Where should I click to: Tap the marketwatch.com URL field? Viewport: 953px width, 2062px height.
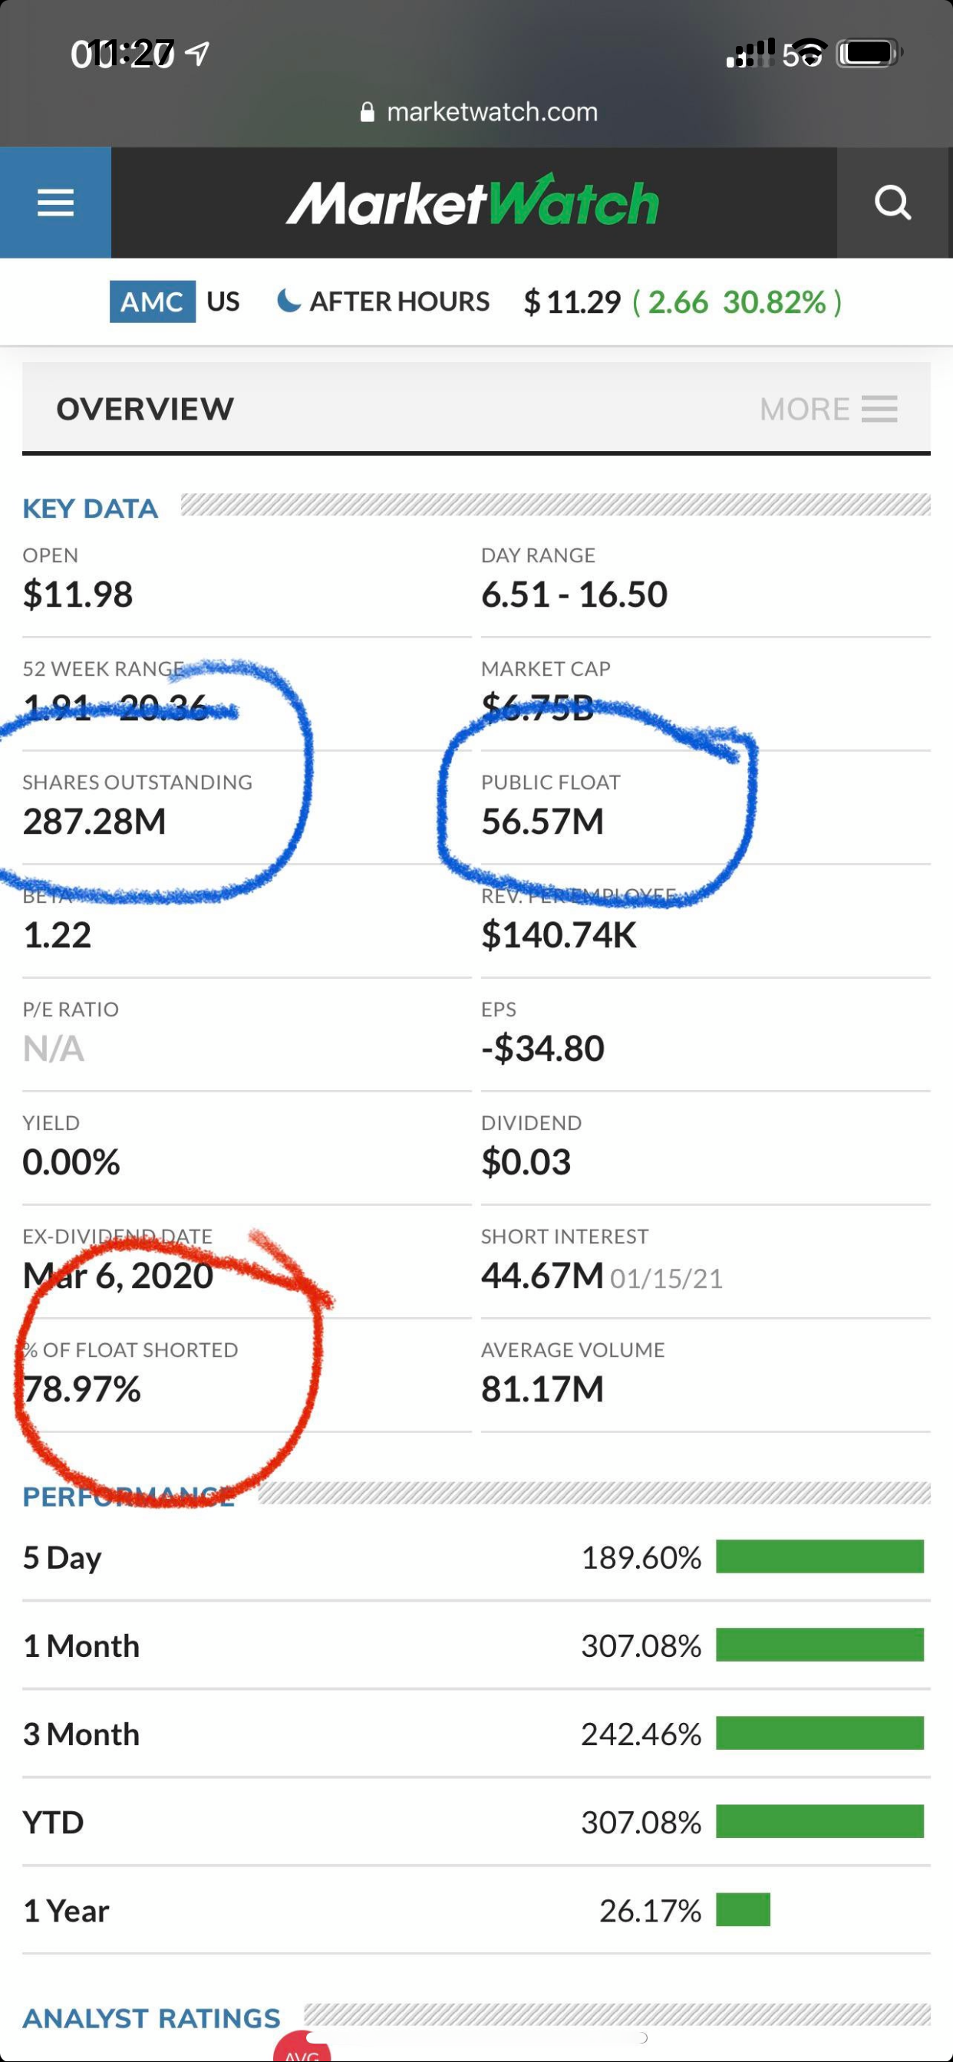(491, 112)
